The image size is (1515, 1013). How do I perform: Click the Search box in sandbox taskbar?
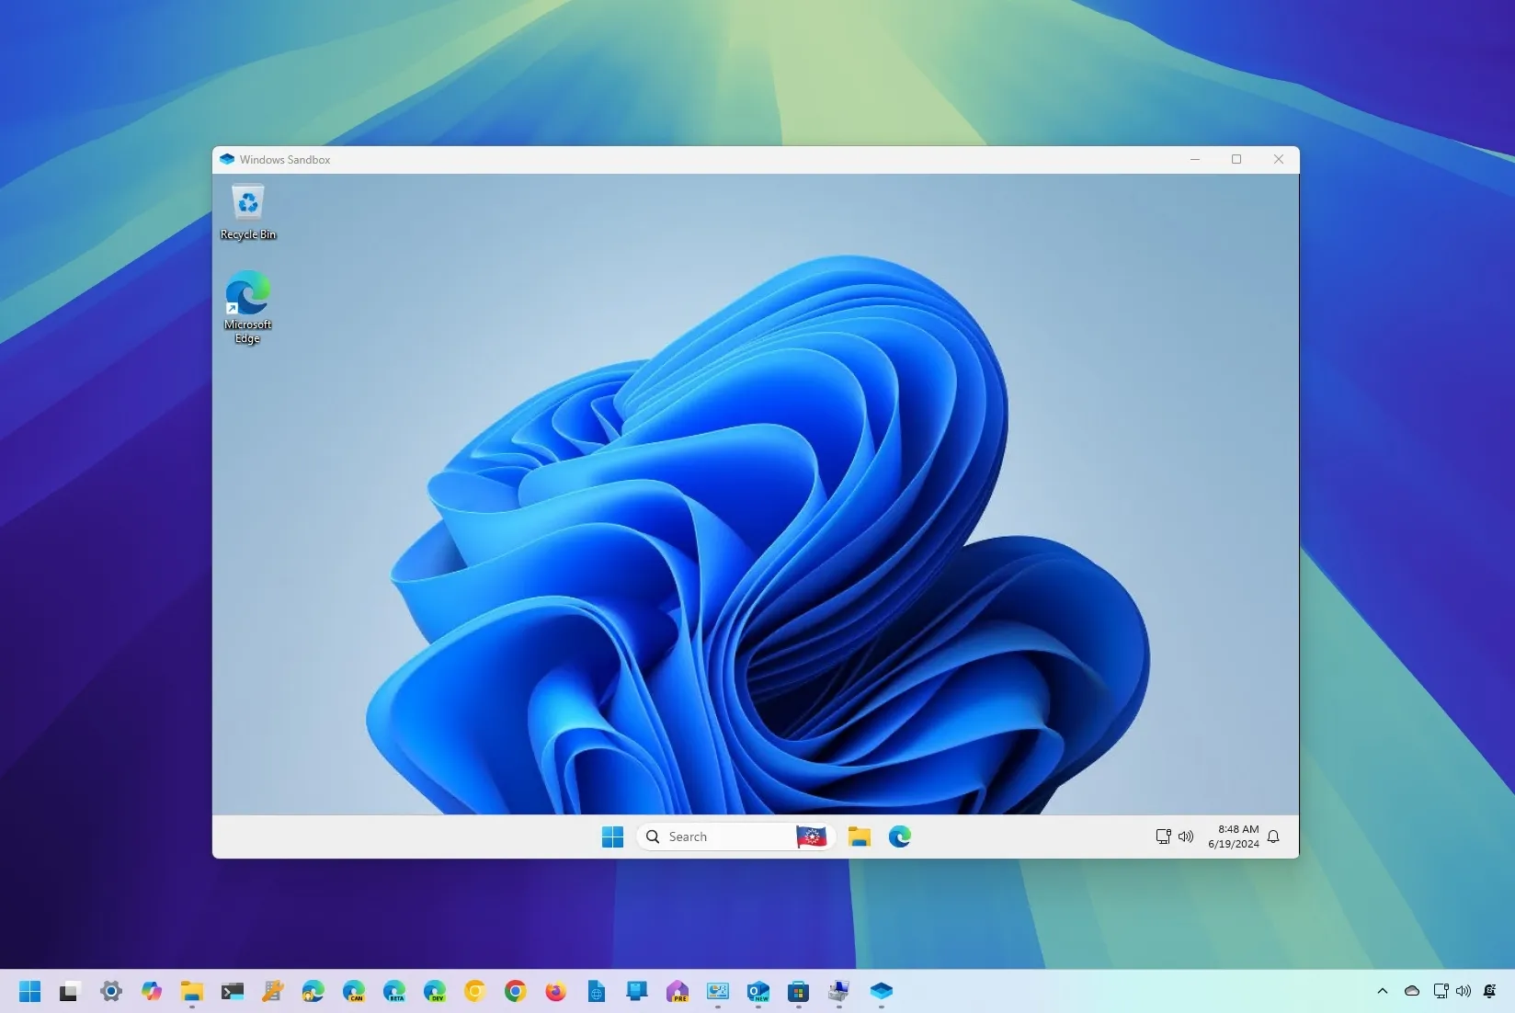point(717,837)
